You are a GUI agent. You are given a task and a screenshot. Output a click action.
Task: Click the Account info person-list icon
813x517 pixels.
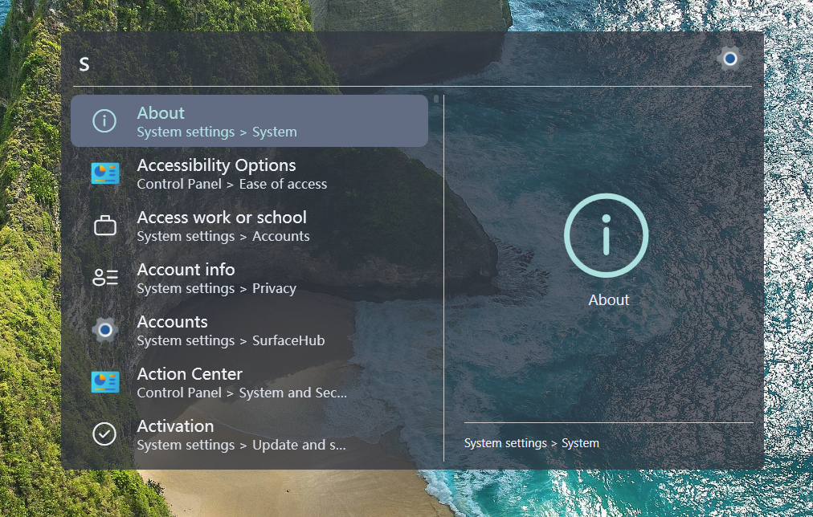click(105, 278)
